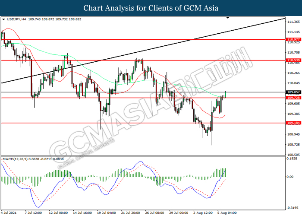Select the 110.530 red price label
This screenshot has width=302, height=216.
293,60
